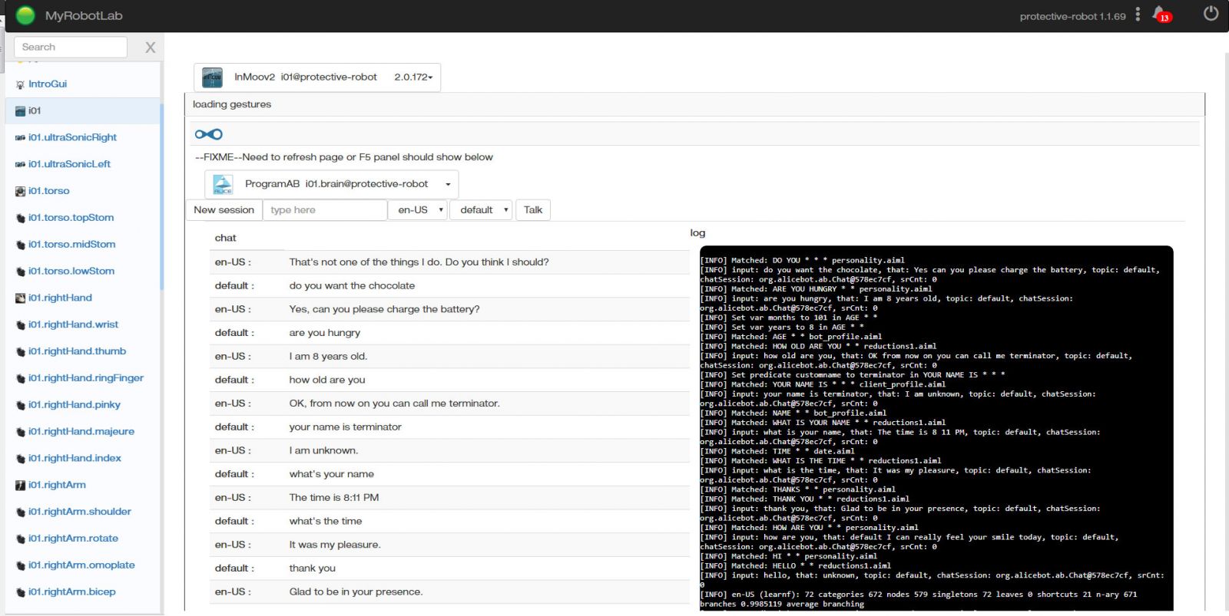Click the 'log' panel heading
1229x616 pixels.
coord(697,233)
